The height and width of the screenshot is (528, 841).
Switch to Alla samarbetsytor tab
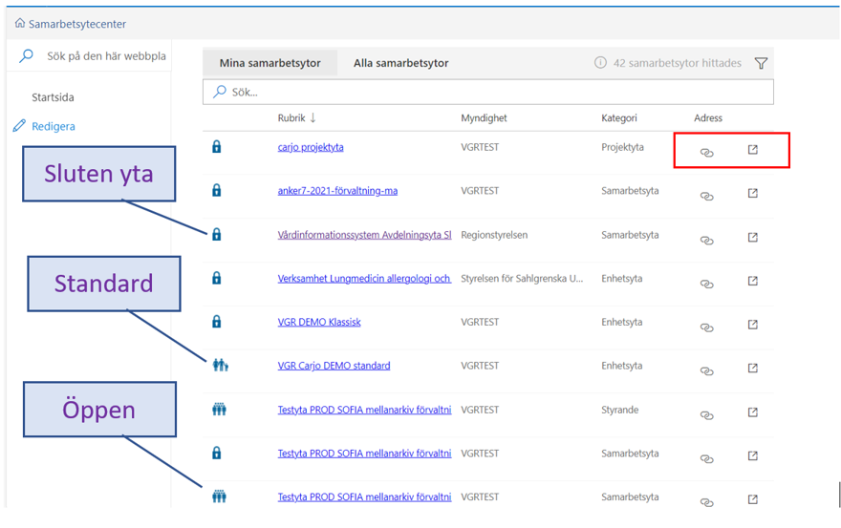point(400,63)
